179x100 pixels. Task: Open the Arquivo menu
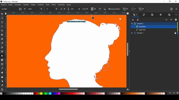tap(4, 5)
